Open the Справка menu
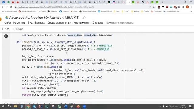 tap(98, 23)
